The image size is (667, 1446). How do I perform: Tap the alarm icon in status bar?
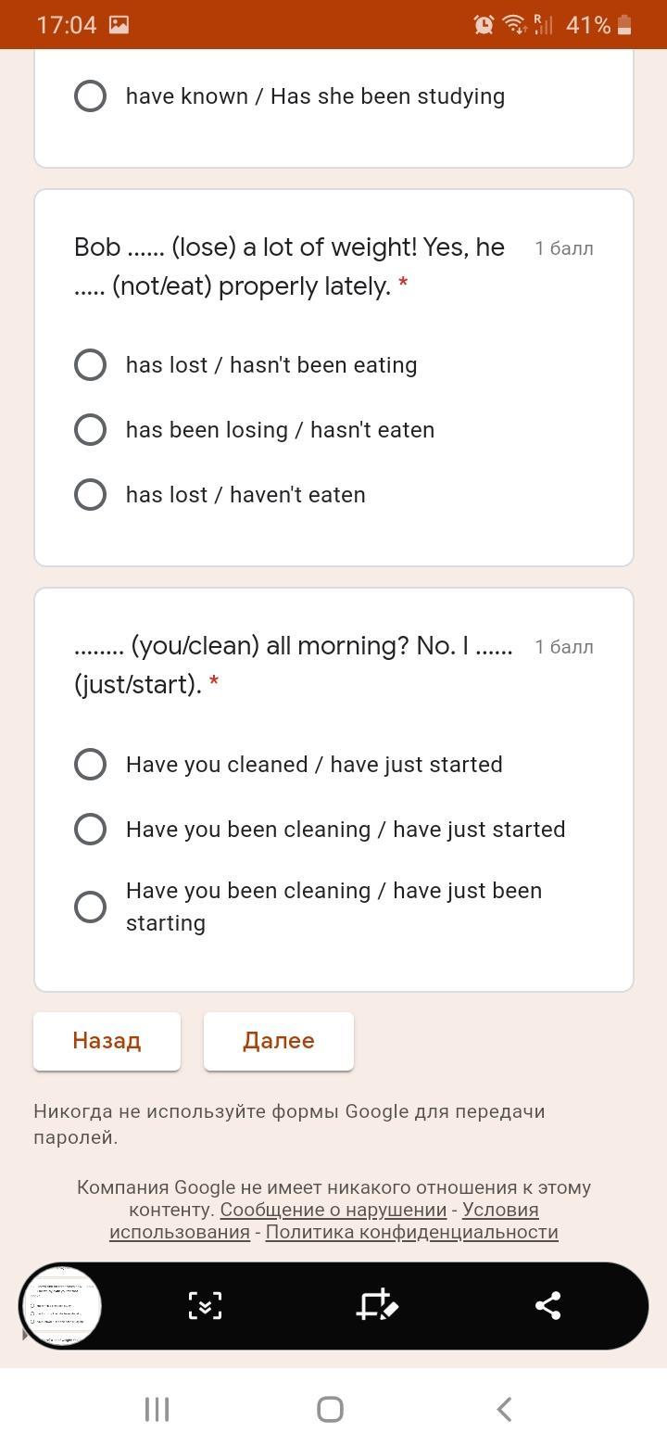pyautogui.click(x=484, y=25)
